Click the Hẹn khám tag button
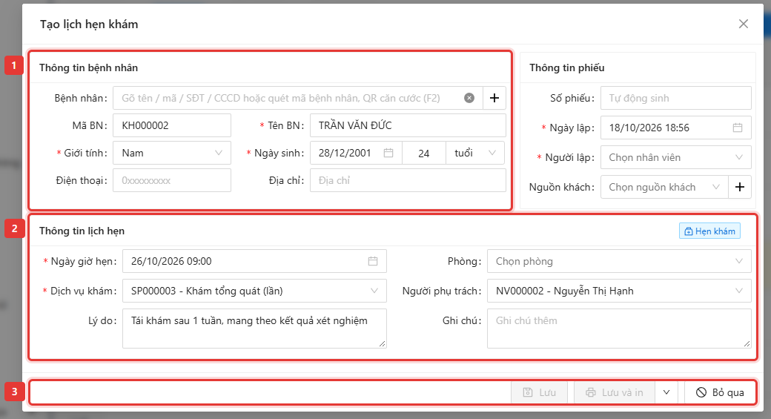Viewport: 771px width, 419px height. pyautogui.click(x=709, y=231)
